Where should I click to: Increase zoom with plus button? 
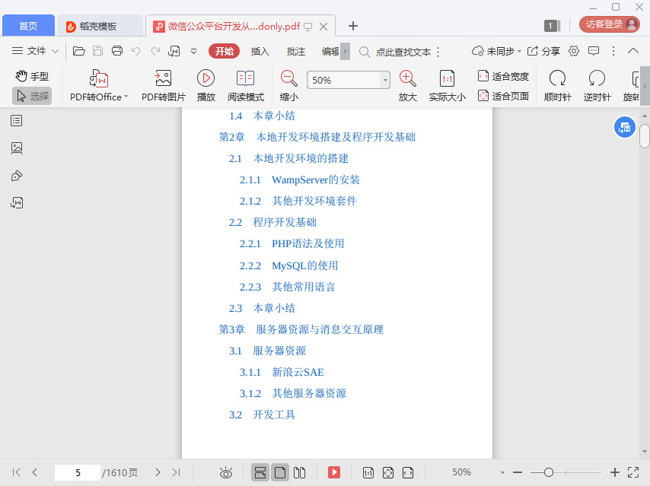pos(615,472)
